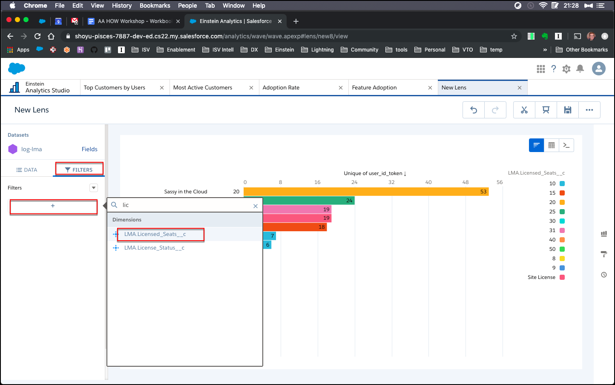Screen dimensions: 615x385
Task: Click the Redo arrow button
Action: 495,110
